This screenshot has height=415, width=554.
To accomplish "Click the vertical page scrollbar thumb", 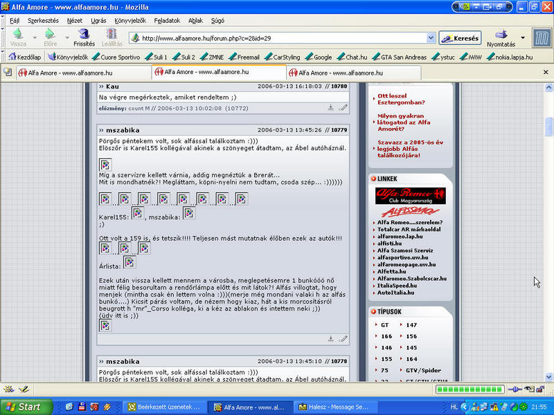I will (548, 128).
